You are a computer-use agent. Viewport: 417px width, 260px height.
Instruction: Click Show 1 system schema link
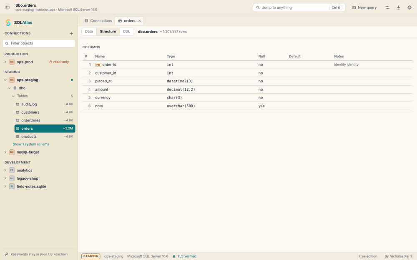[31, 144]
